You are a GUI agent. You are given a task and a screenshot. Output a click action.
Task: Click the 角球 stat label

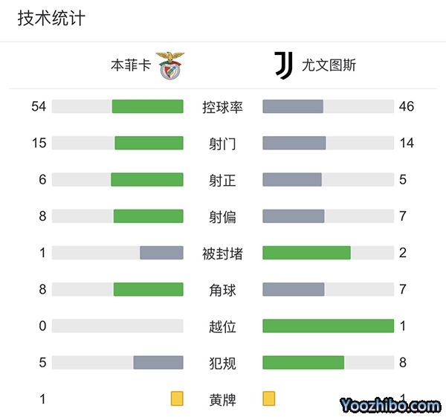pyautogui.click(x=223, y=290)
